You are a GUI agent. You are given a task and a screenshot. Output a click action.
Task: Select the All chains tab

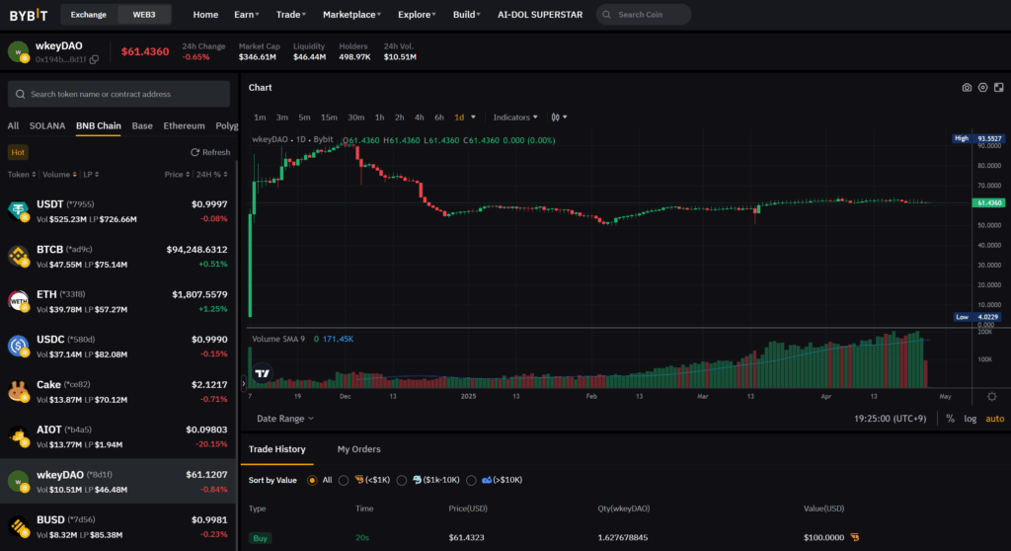(x=13, y=125)
